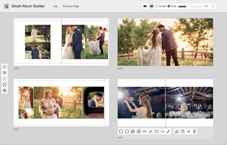
Task: Apply two-row split layout icon
Action: click(x=127, y=131)
